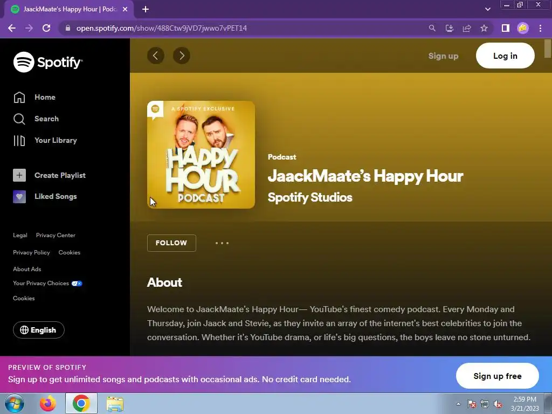Follow the JaackMaate's Happy Hour podcast
The height and width of the screenshot is (414, 552).
171,243
